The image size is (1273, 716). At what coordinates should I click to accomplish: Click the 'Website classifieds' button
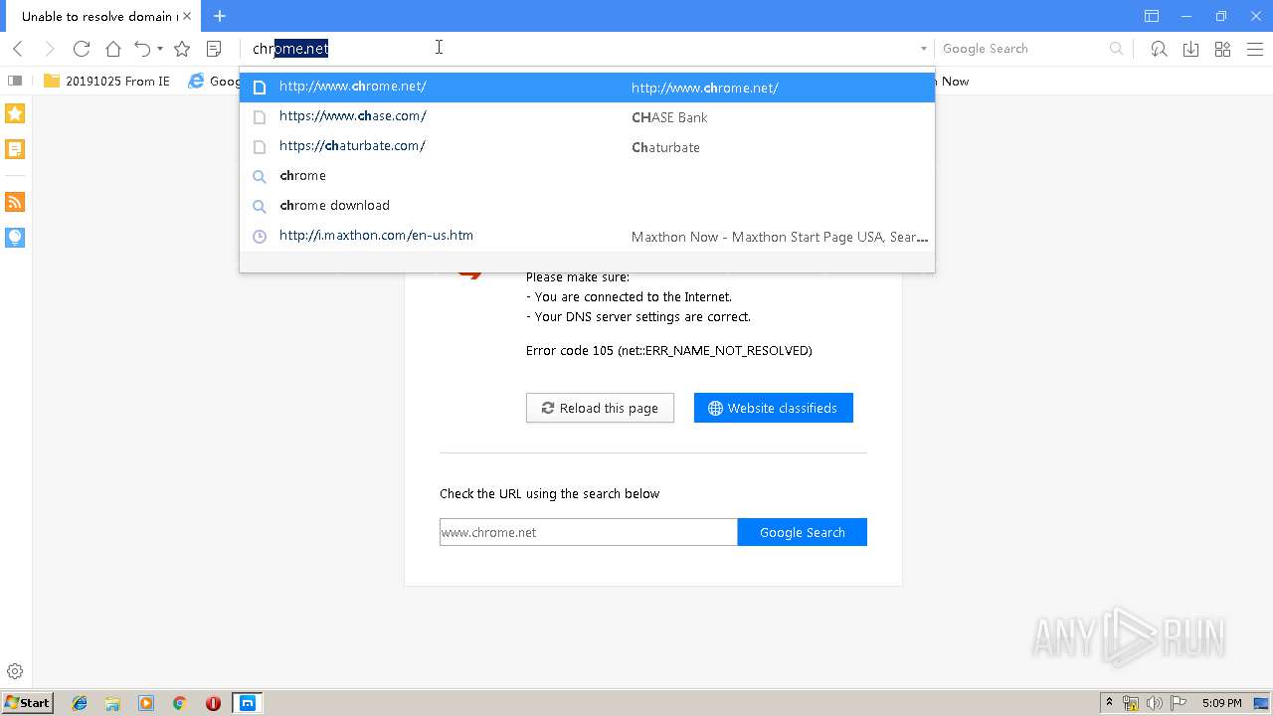774,408
